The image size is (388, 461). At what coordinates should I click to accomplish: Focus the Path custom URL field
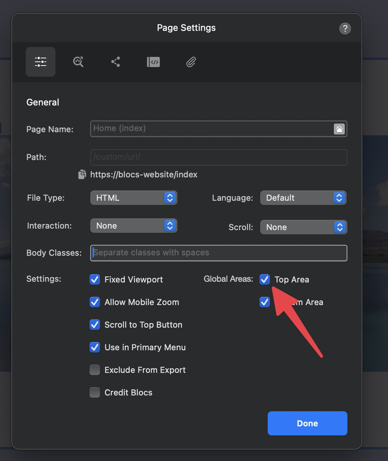[x=218, y=157]
